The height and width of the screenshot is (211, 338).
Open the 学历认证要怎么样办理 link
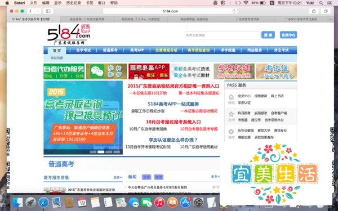174,140
